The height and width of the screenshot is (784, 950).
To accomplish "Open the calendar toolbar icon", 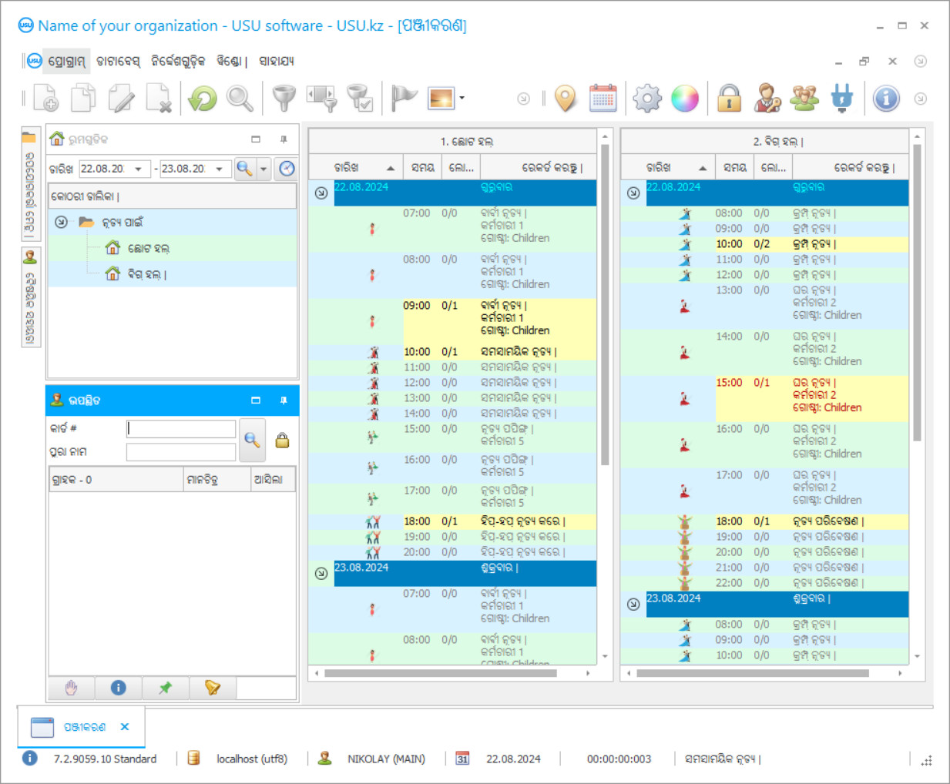I will click(603, 99).
